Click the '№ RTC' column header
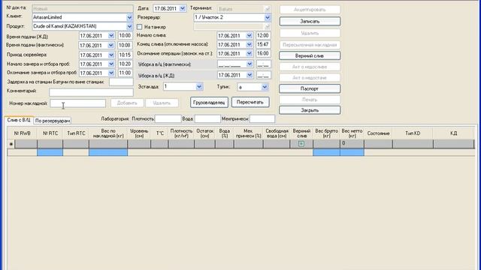Screen dimensions: 481x270 [50, 133]
